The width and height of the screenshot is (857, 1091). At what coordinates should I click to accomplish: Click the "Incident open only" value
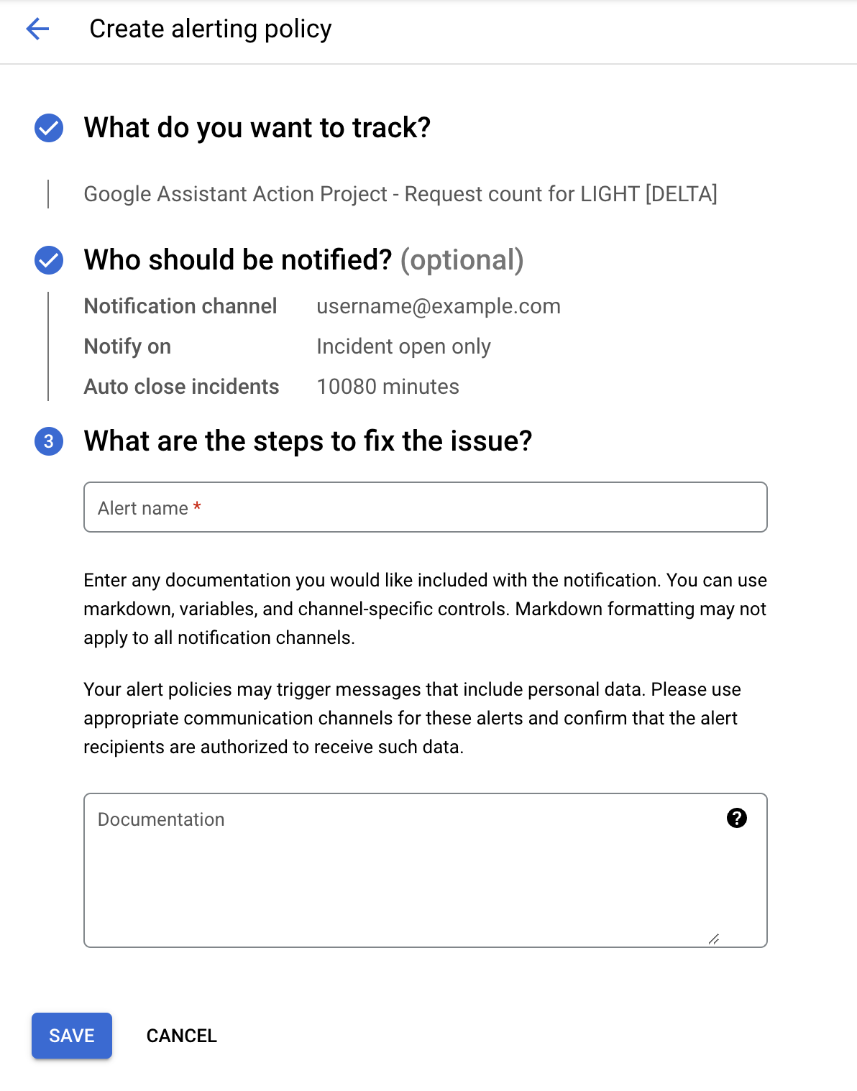pos(403,346)
